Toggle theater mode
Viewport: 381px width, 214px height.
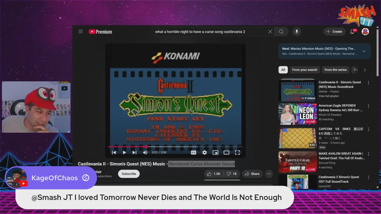(227, 152)
